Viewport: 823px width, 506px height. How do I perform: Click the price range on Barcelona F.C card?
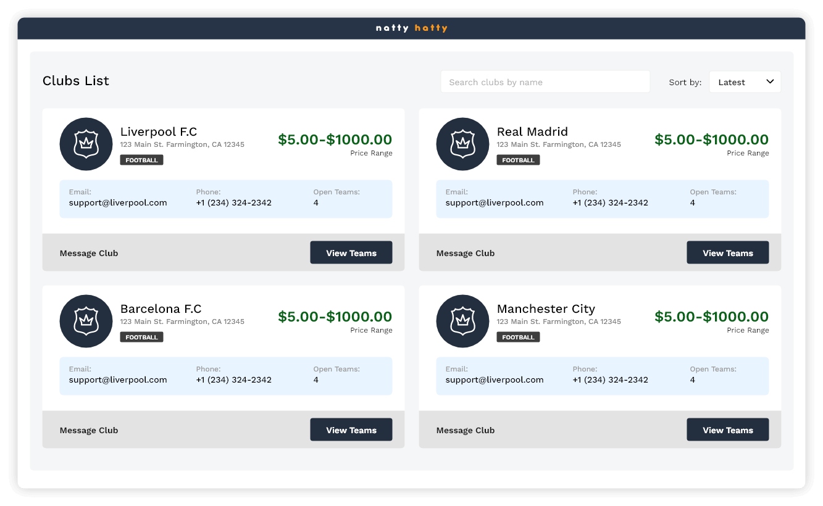click(x=335, y=317)
